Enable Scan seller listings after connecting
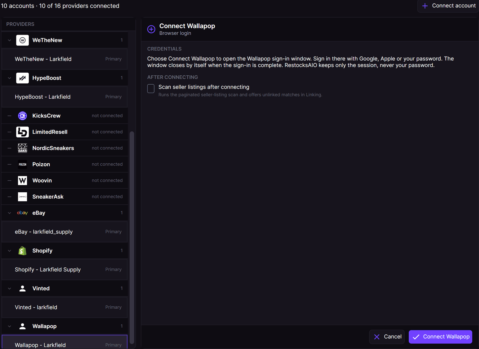The height and width of the screenshot is (349, 479). pyautogui.click(x=151, y=89)
